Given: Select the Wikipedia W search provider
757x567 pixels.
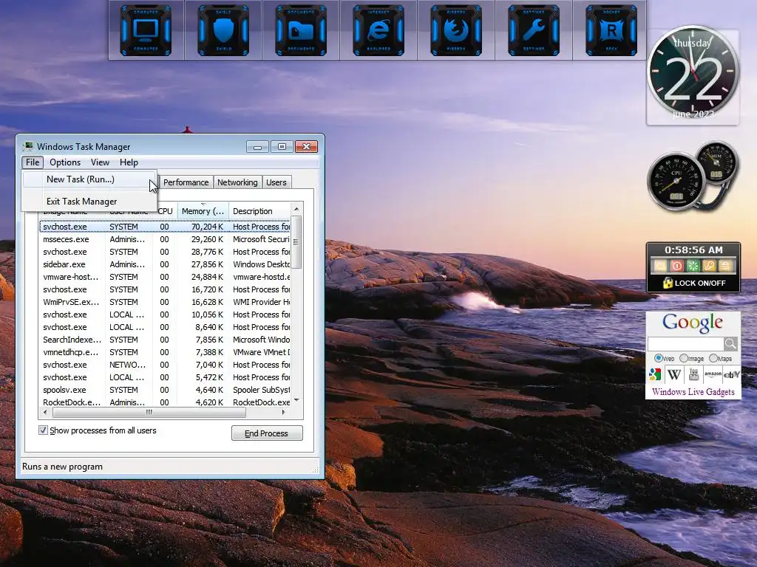Looking at the screenshot, I should pyautogui.click(x=674, y=374).
